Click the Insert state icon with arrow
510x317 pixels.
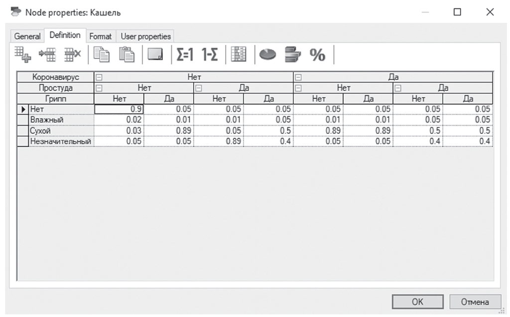tap(47, 54)
